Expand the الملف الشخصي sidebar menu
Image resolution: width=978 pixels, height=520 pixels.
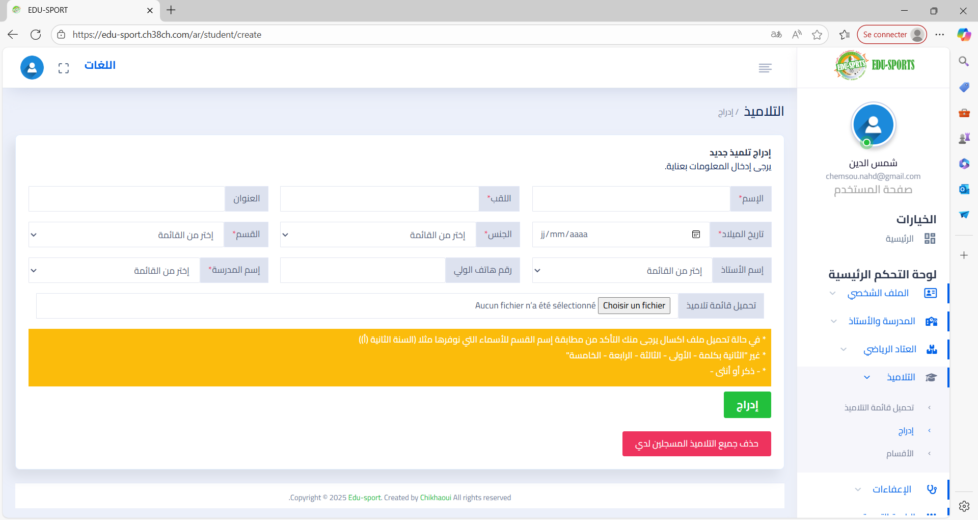point(878,293)
